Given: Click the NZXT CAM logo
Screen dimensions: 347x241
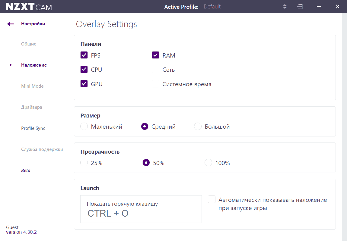Looking at the screenshot, I should point(29,7).
